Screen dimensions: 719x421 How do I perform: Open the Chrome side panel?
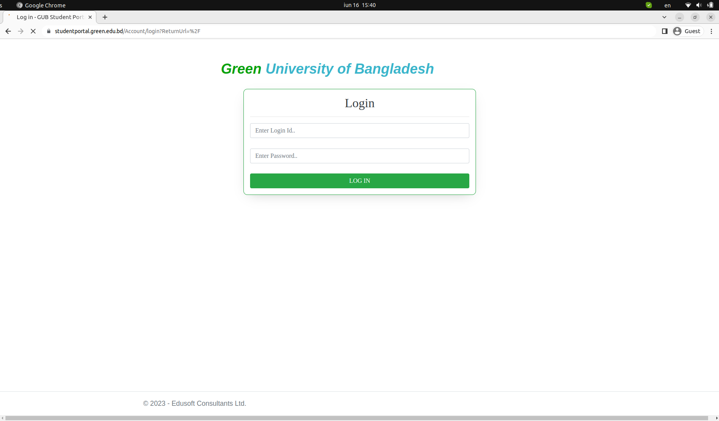click(x=664, y=31)
